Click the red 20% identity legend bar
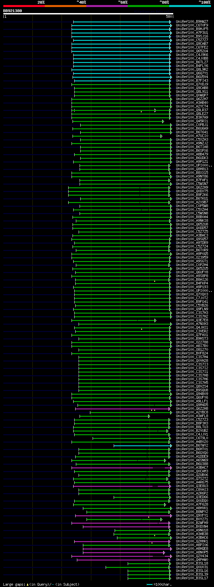 tap(24, 6)
